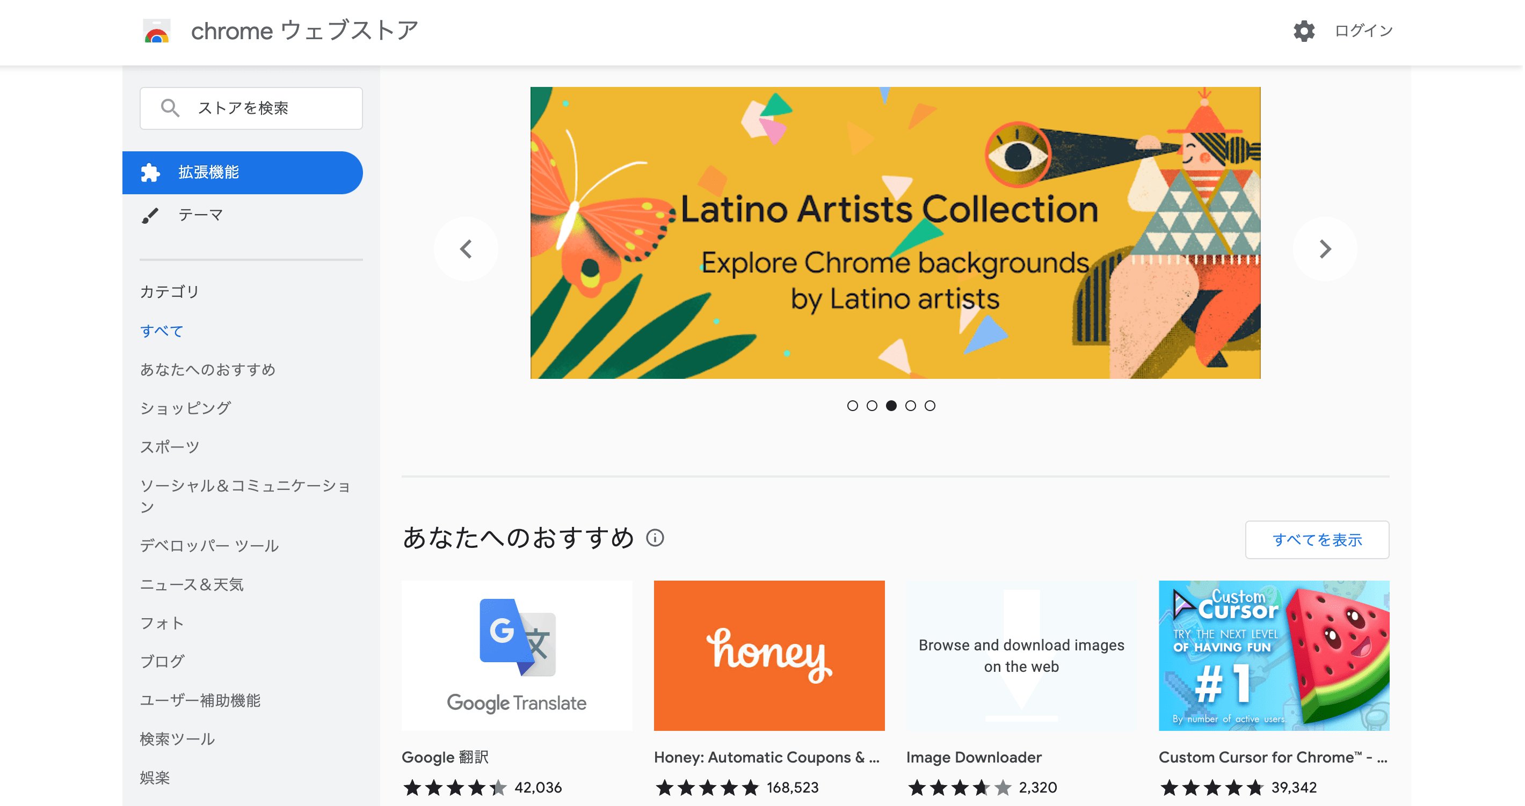Open the 拡張機能 extensions tab
The height and width of the screenshot is (806, 1525).
click(x=242, y=172)
